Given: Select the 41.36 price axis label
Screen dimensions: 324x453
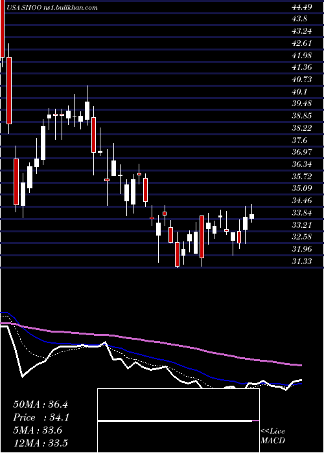Looking at the screenshot, I should (302, 67).
